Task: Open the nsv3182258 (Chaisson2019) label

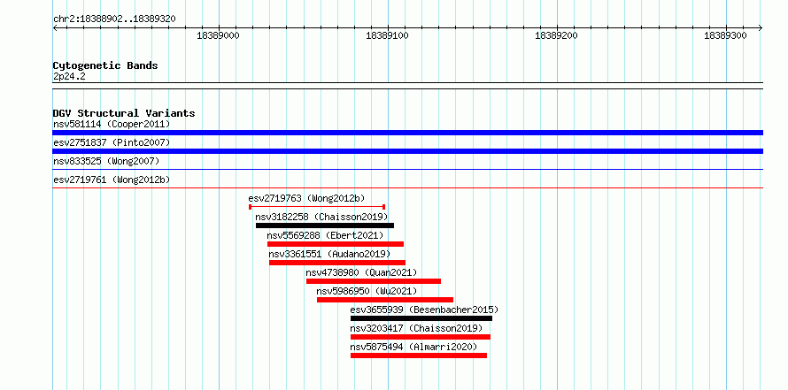Action: pos(321,217)
